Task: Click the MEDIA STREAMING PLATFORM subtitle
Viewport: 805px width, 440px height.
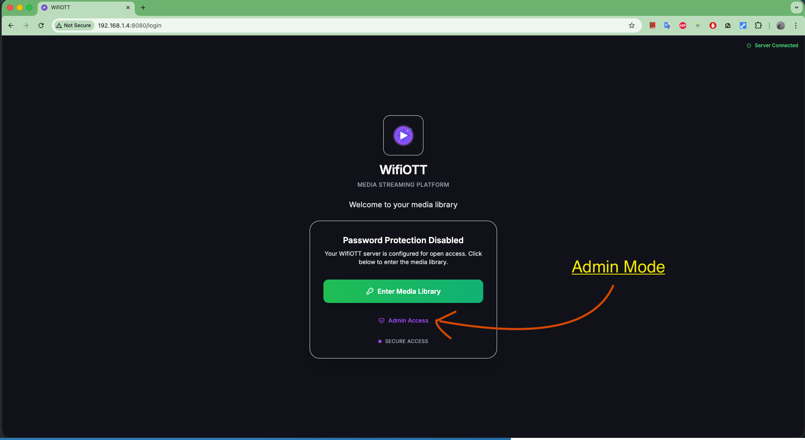Action: [403, 185]
